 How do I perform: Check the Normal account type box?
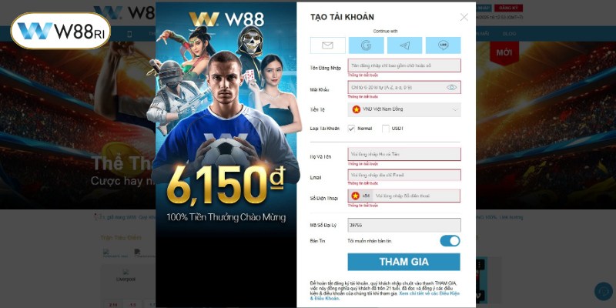point(351,129)
